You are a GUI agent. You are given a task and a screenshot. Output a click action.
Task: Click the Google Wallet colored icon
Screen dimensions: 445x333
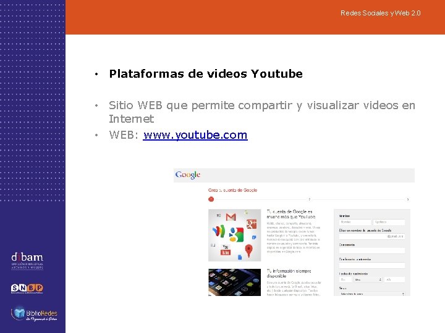219,231
